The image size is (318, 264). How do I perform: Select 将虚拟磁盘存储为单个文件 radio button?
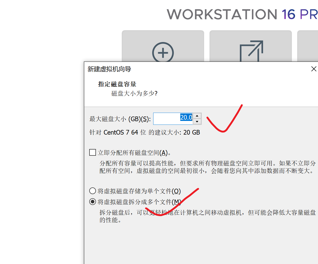tap(93, 191)
